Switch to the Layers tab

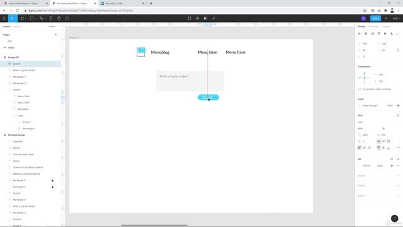click(7, 26)
